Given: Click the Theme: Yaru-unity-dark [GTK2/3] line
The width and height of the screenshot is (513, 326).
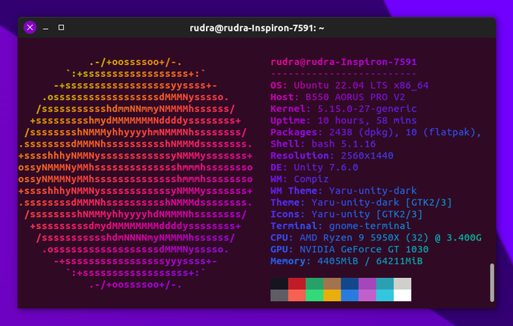Looking at the screenshot, I should coord(362,203).
